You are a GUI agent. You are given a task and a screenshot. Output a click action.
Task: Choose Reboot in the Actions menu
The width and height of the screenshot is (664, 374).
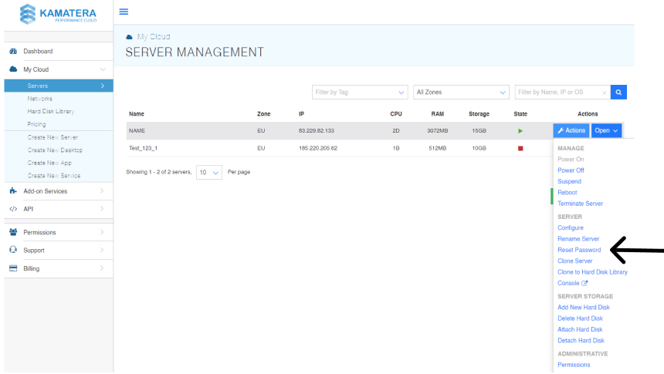coord(567,193)
